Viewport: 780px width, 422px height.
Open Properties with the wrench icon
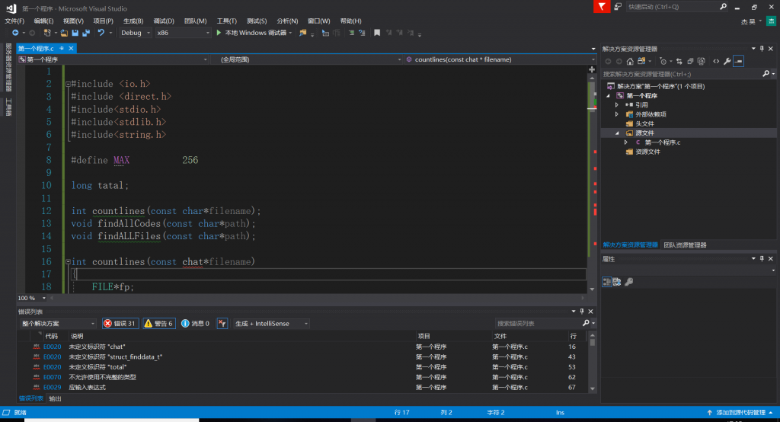[x=727, y=61]
